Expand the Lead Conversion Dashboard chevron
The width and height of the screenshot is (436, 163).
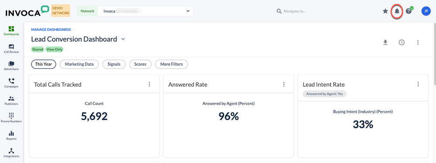123,39
